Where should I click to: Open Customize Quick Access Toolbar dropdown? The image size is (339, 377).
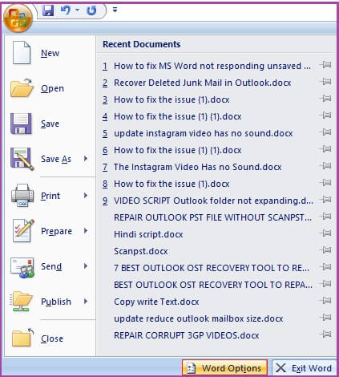(x=115, y=10)
